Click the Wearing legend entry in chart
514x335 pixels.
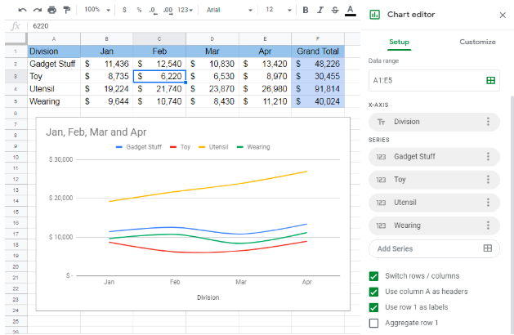click(253, 147)
